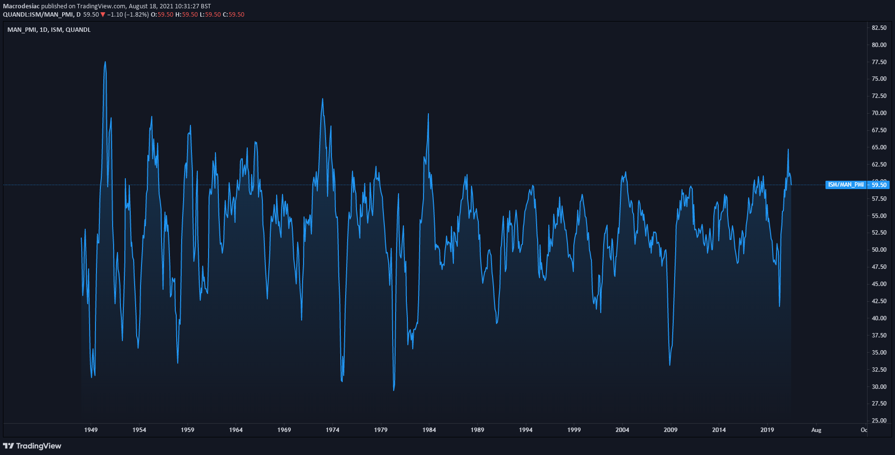Image resolution: width=895 pixels, height=455 pixels.
Task: Click the ISM/MAN_PMI price label tag
Action: [x=846, y=185]
